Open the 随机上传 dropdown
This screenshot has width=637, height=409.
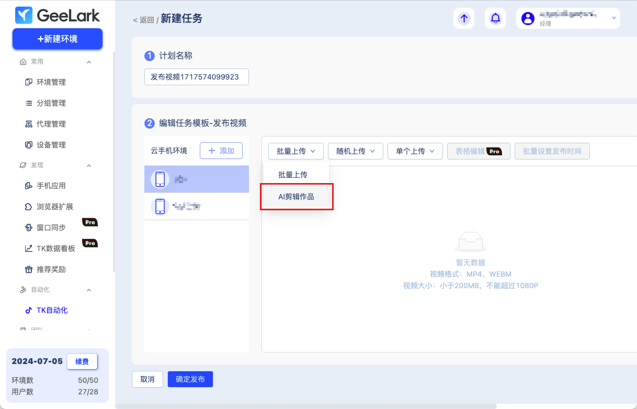pyautogui.click(x=355, y=151)
